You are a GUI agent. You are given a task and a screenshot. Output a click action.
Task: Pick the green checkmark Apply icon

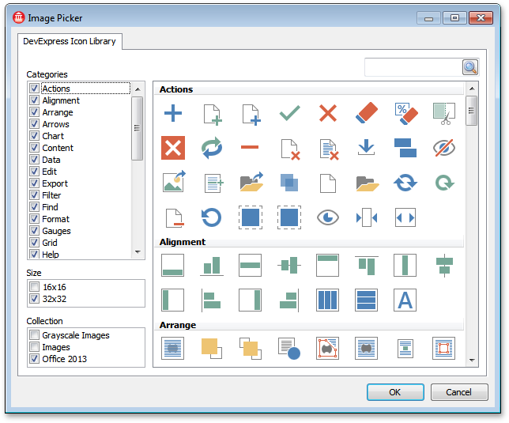point(290,113)
